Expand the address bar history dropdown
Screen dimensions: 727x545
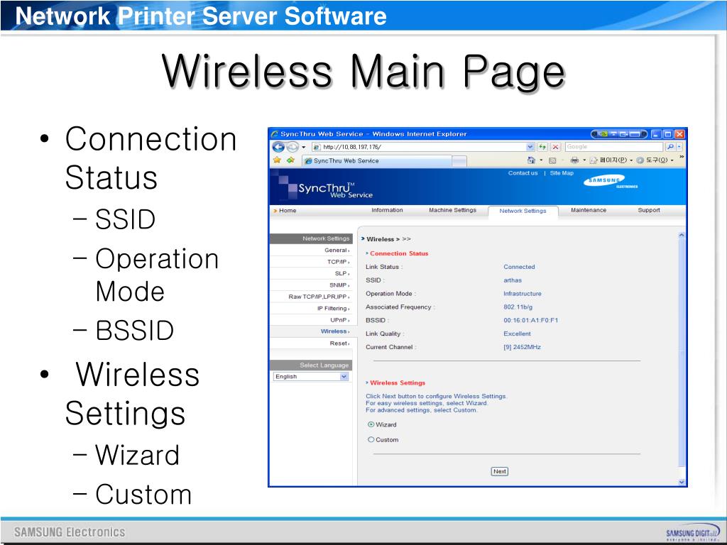pos(530,147)
